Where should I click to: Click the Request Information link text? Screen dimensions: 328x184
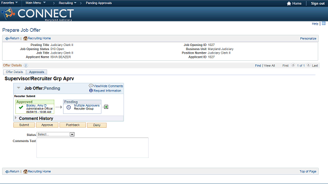[x=107, y=91]
